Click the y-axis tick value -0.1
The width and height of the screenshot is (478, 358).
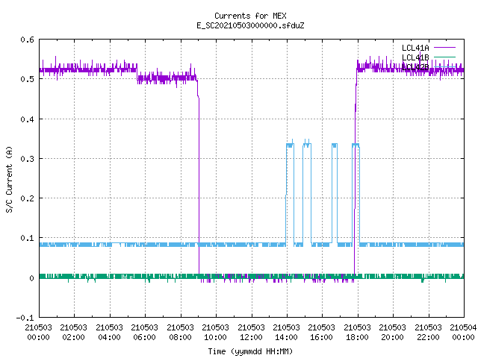(25, 318)
